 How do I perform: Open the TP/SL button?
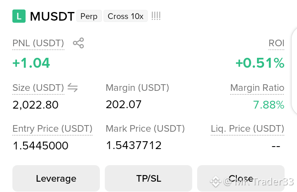148,178
